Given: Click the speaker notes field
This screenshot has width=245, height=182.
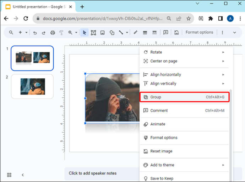Looking at the screenshot, I should [102, 173].
